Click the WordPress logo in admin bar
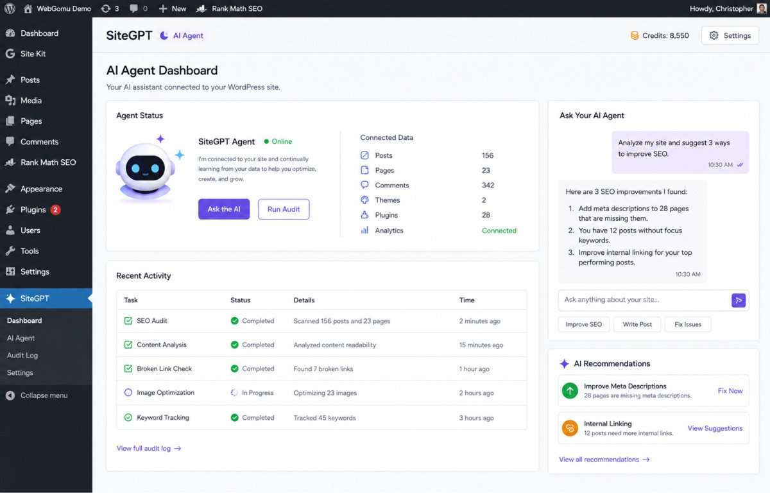770x493 pixels. tap(10, 8)
